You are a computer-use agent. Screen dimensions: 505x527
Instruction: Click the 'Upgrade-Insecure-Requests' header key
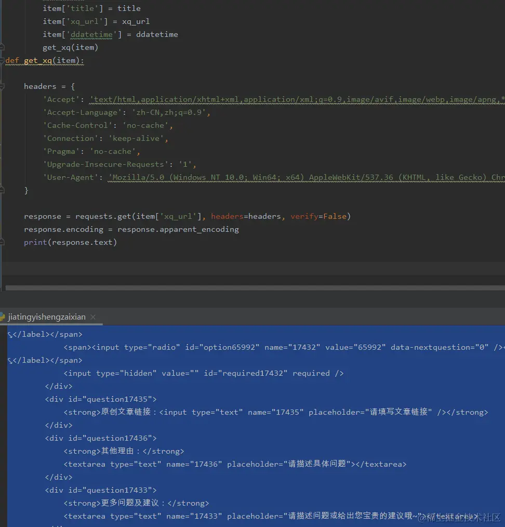click(105, 164)
